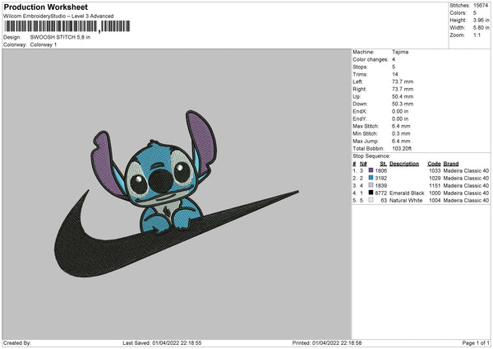Image resolution: width=493 pixels, height=349 pixels.
Task: Click the Page 1 of 1 footer
Action: pos(476,343)
